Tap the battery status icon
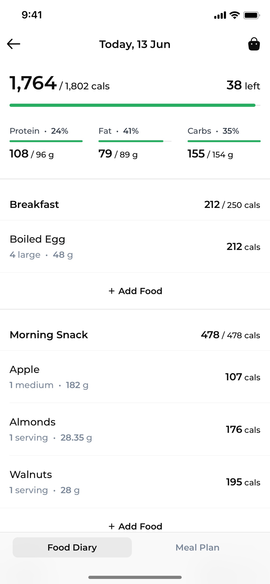The height and width of the screenshot is (584, 270). (251, 15)
